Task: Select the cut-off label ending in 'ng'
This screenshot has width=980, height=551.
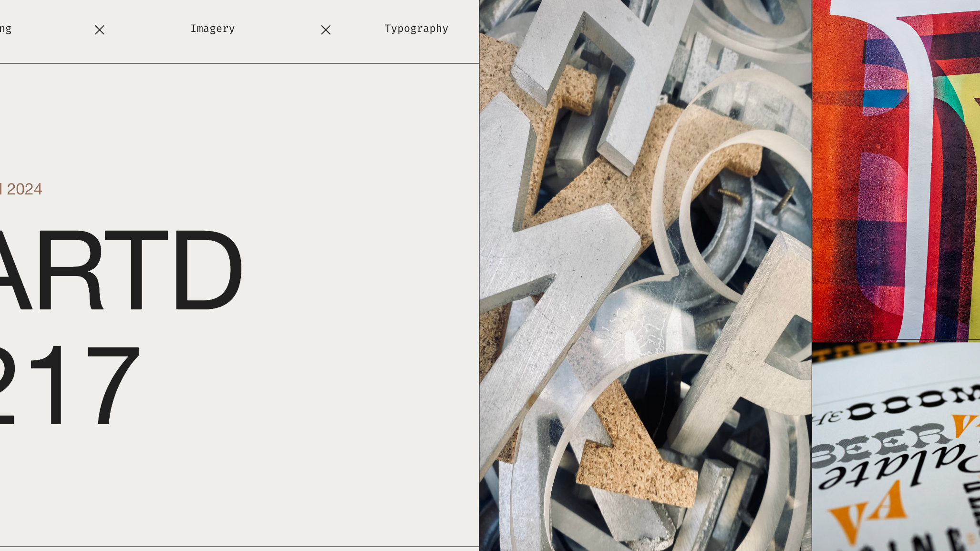Action: [x=6, y=29]
